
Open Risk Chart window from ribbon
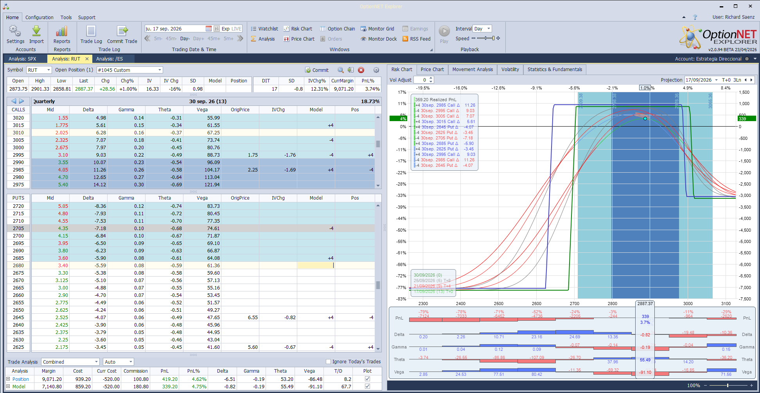298,29
